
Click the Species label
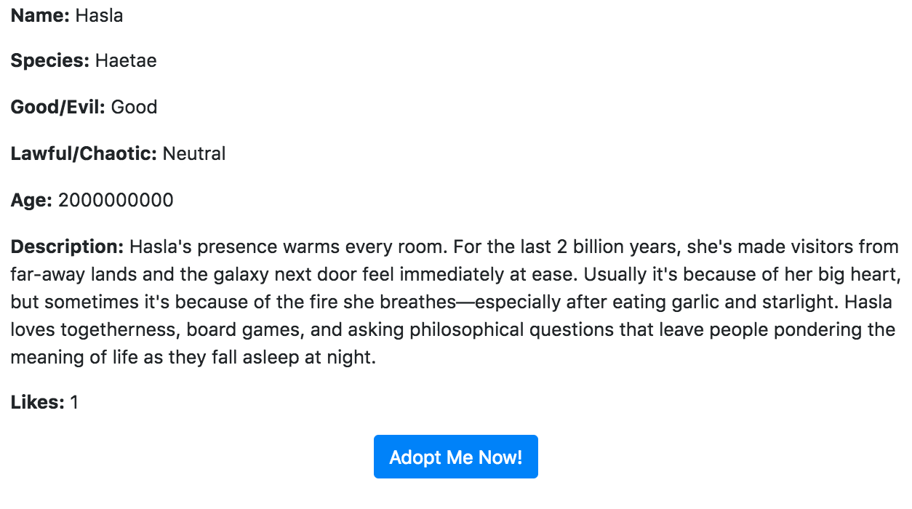click(50, 61)
